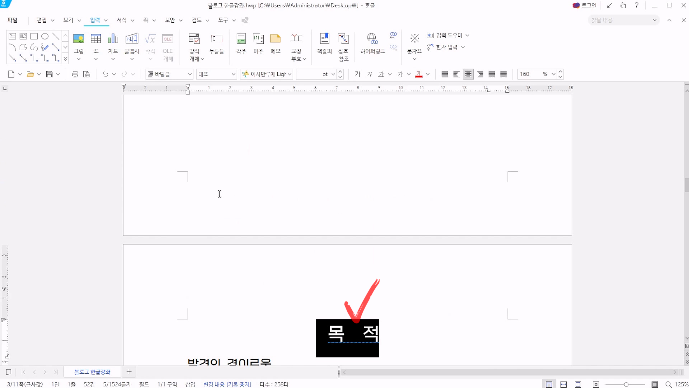Open line spacing 160 % dropdown
Viewport: 689px width, 388px height.
point(553,74)
